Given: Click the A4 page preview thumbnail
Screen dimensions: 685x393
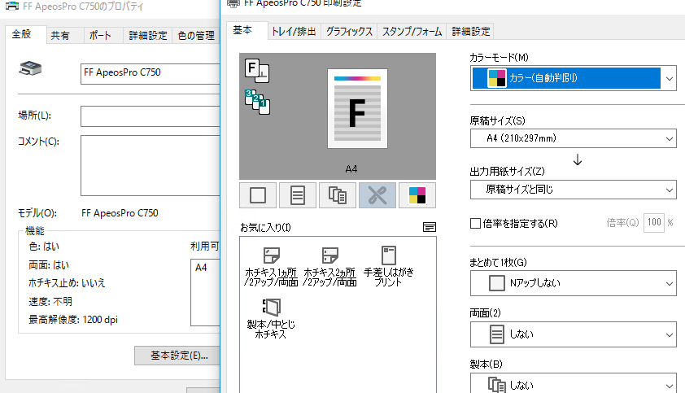Looking at the screenshot, I should click(x=357, y=109).
